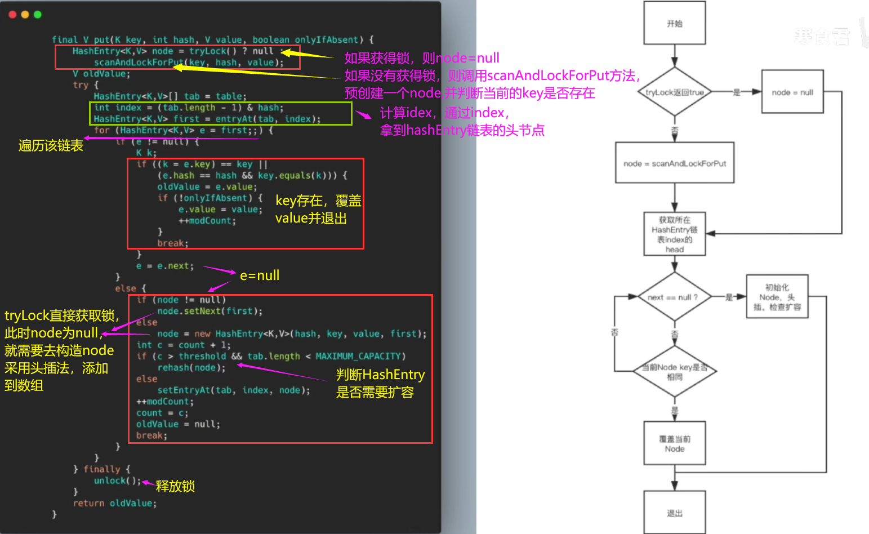Click the 'oldValue = e.value;' line
Screen dimensions: 869x534
[207, 186]
